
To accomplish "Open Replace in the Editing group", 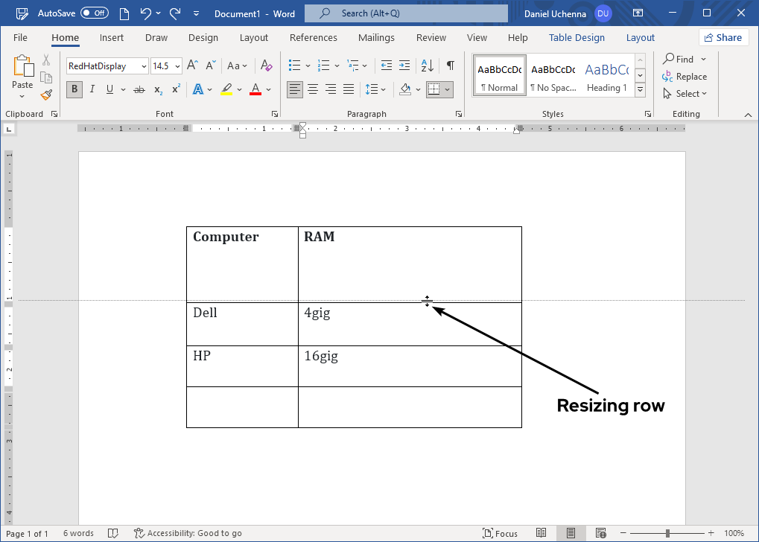I will point(685,76).
